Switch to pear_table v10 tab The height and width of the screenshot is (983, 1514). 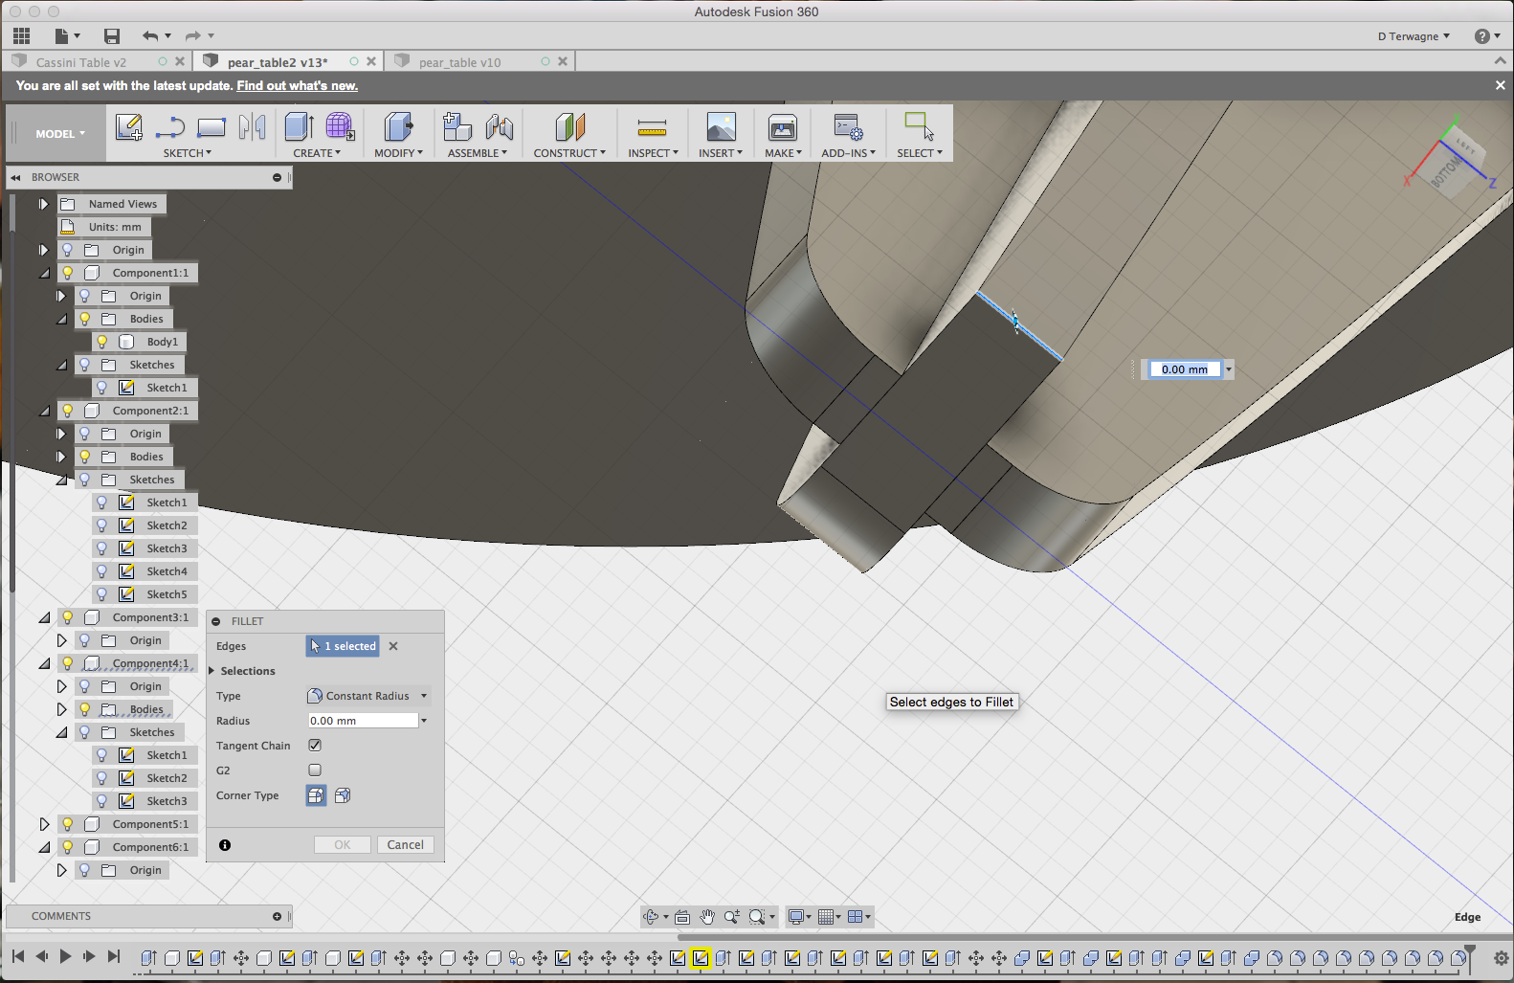(460, 62)
